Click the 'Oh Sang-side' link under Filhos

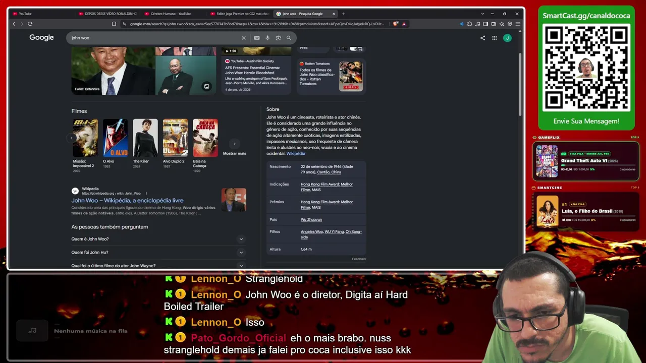click(x=332, y=234)
